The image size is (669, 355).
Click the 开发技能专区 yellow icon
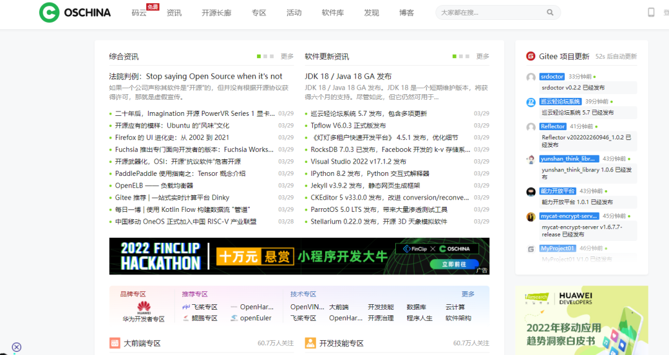(x=310, y=343)
